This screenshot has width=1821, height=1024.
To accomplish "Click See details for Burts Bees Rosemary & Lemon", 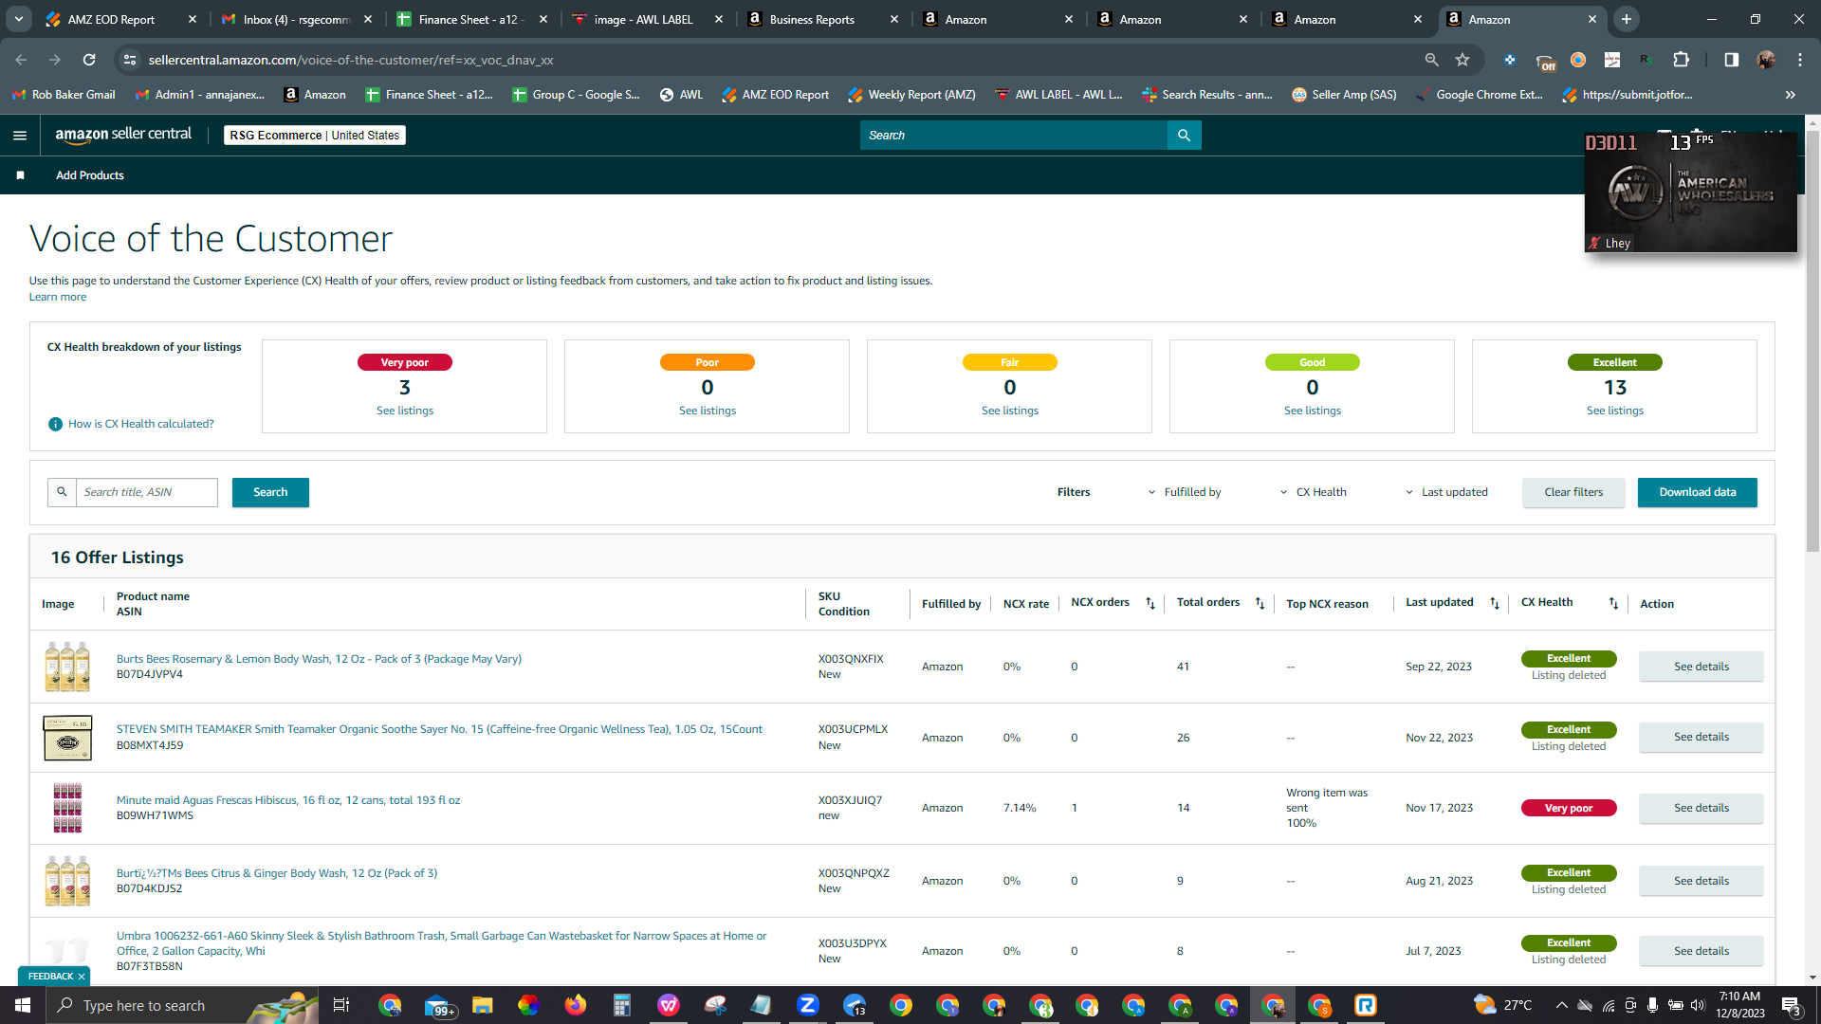I will (x=1701, y=667).
